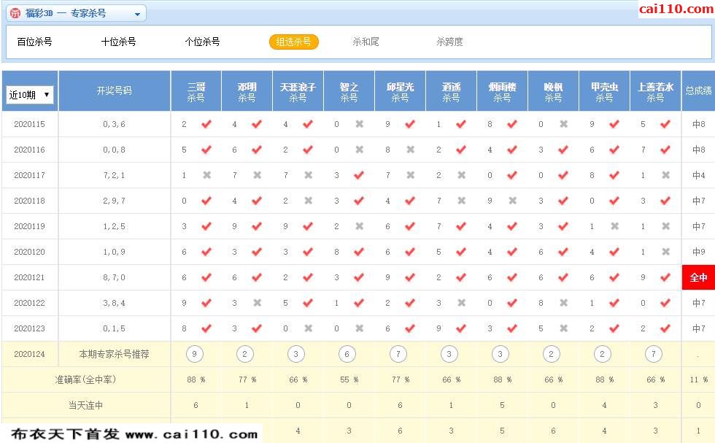
Task: Click the red checkmark for 三哥 in row 2020115
Action: [x=206, y=123]
